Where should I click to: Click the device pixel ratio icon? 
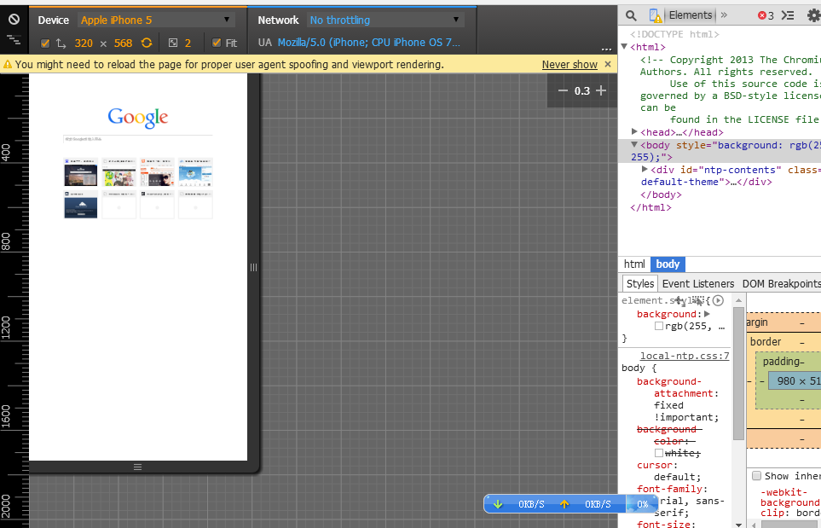(173, 43)
